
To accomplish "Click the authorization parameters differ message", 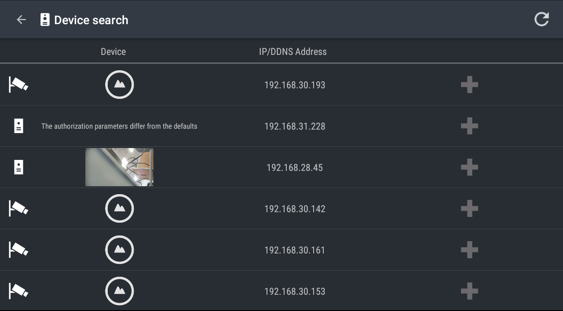I will coord(119,126).
